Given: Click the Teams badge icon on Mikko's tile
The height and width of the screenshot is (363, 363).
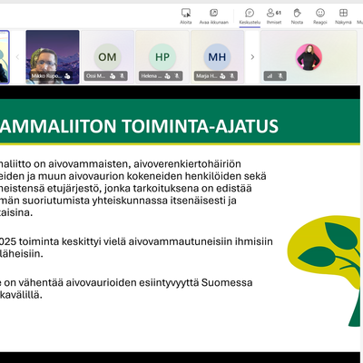Looking at the screenshot, I should click(67, 76).
